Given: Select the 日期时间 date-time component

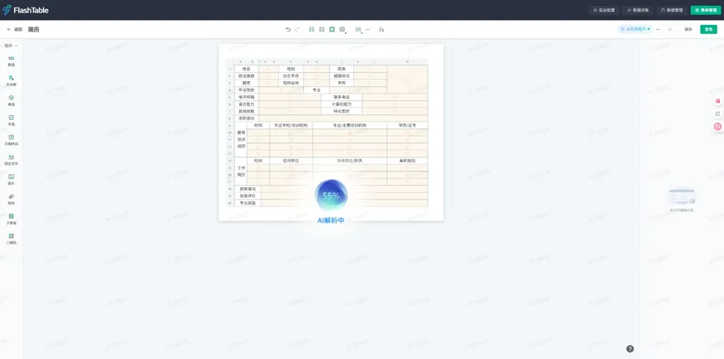Looking at the screenshot, I should (11, 140).
